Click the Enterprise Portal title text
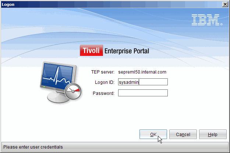The image size is (230, 153). [127, 51]
